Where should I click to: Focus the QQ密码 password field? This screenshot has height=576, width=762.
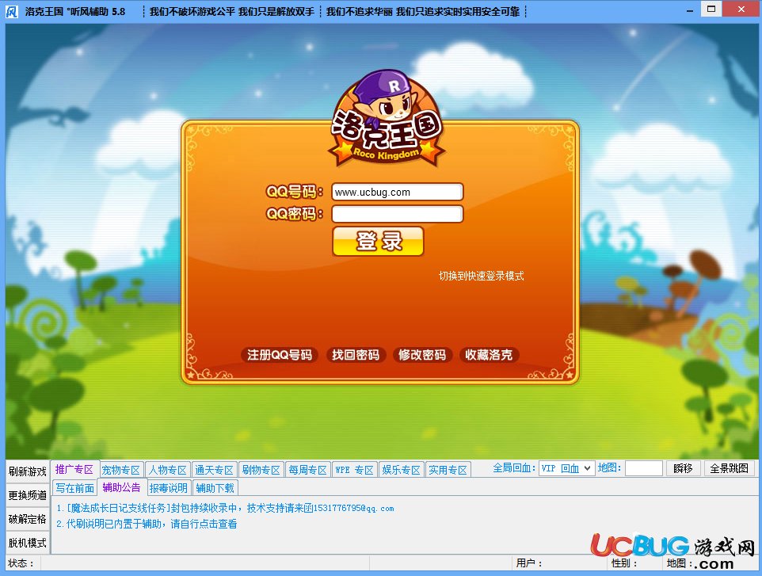coord(398,214)
